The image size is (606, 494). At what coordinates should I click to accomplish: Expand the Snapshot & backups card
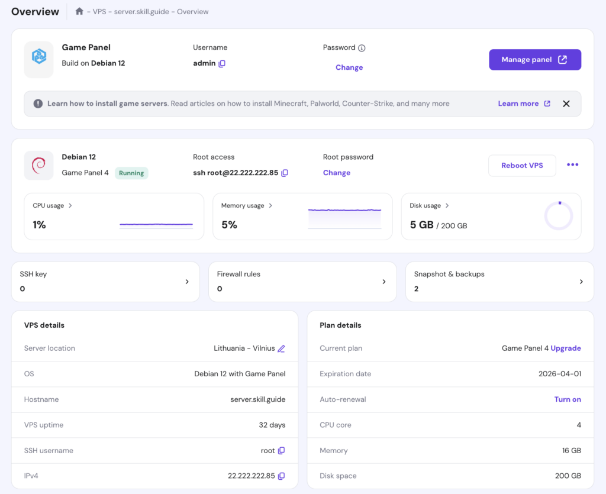click(581, 282)
